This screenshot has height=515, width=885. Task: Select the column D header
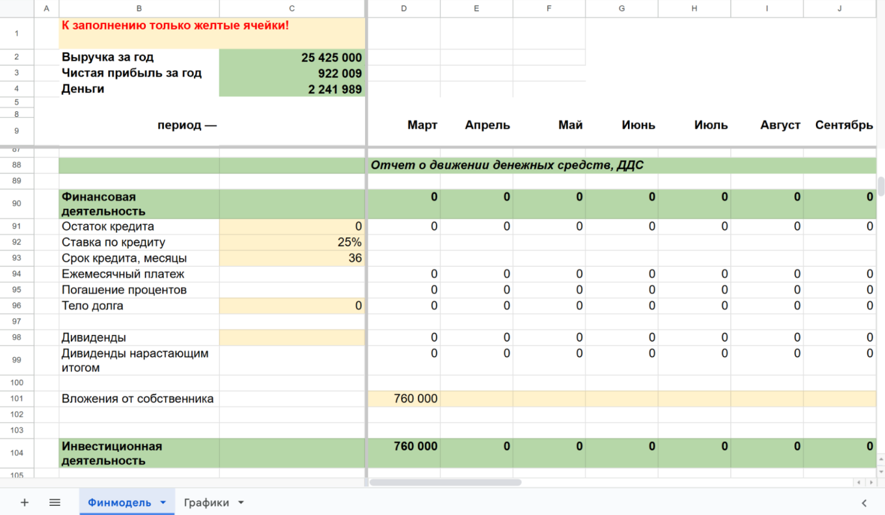404,8
